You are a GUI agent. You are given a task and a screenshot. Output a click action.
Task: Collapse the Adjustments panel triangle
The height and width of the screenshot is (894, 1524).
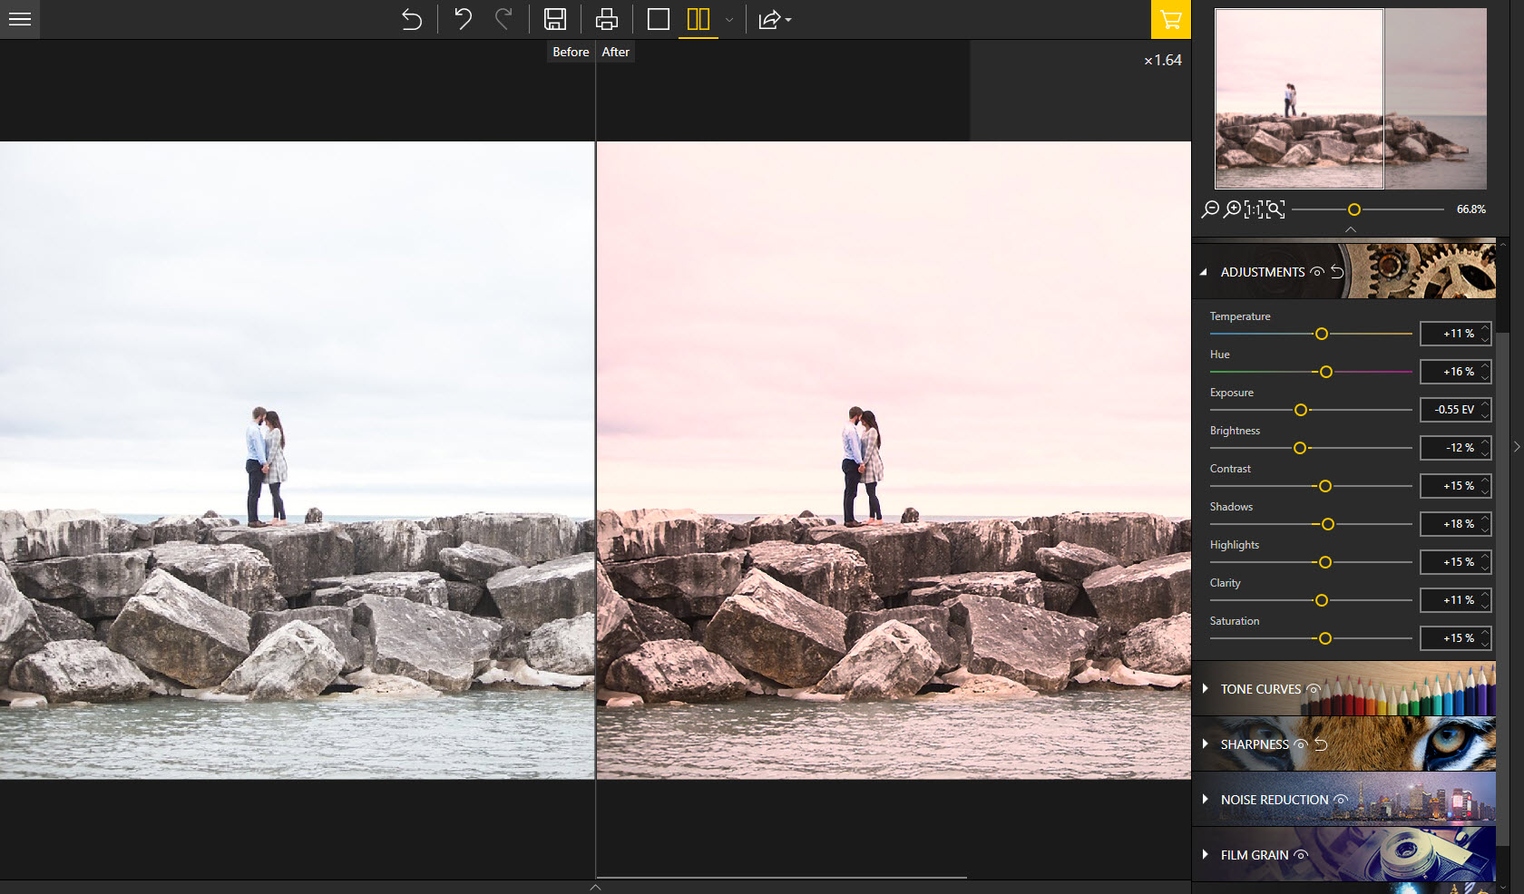coord(1204,272)
